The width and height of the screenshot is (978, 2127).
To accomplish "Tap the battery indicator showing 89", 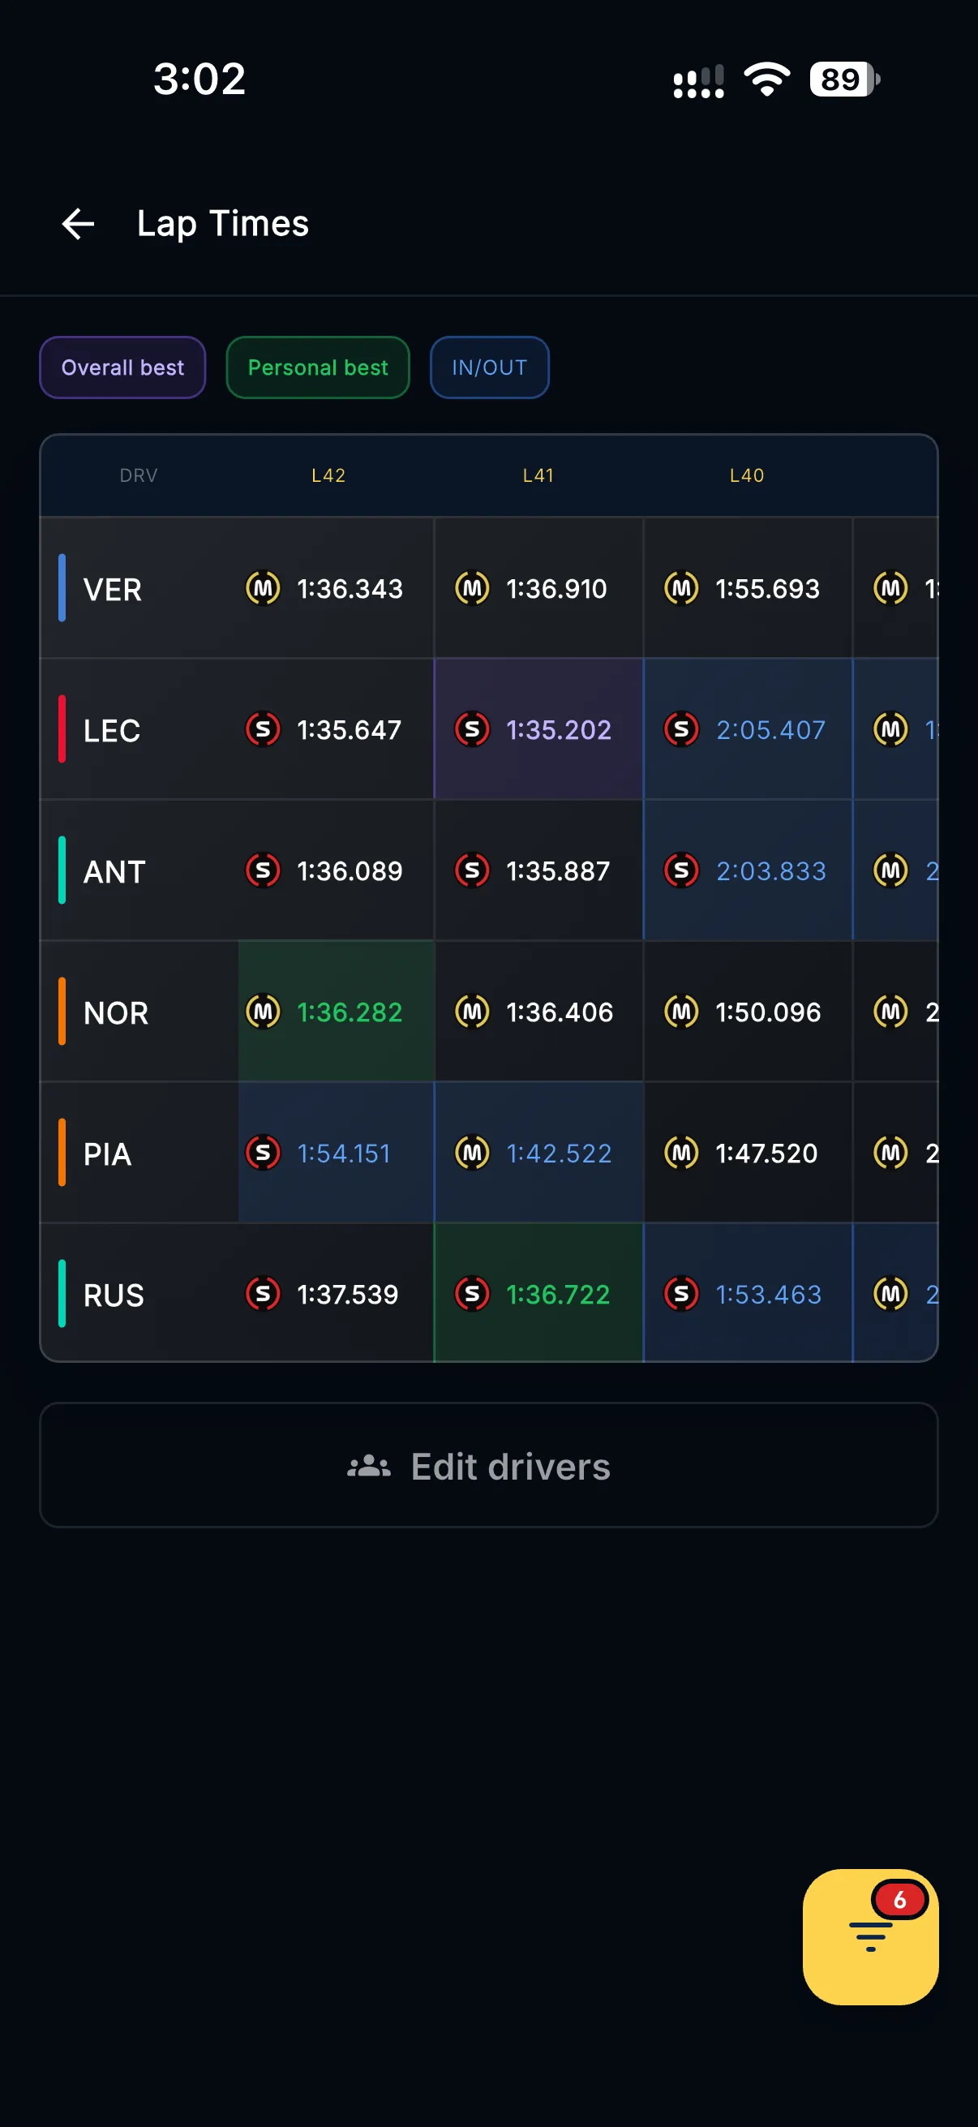I will [844, 79].
